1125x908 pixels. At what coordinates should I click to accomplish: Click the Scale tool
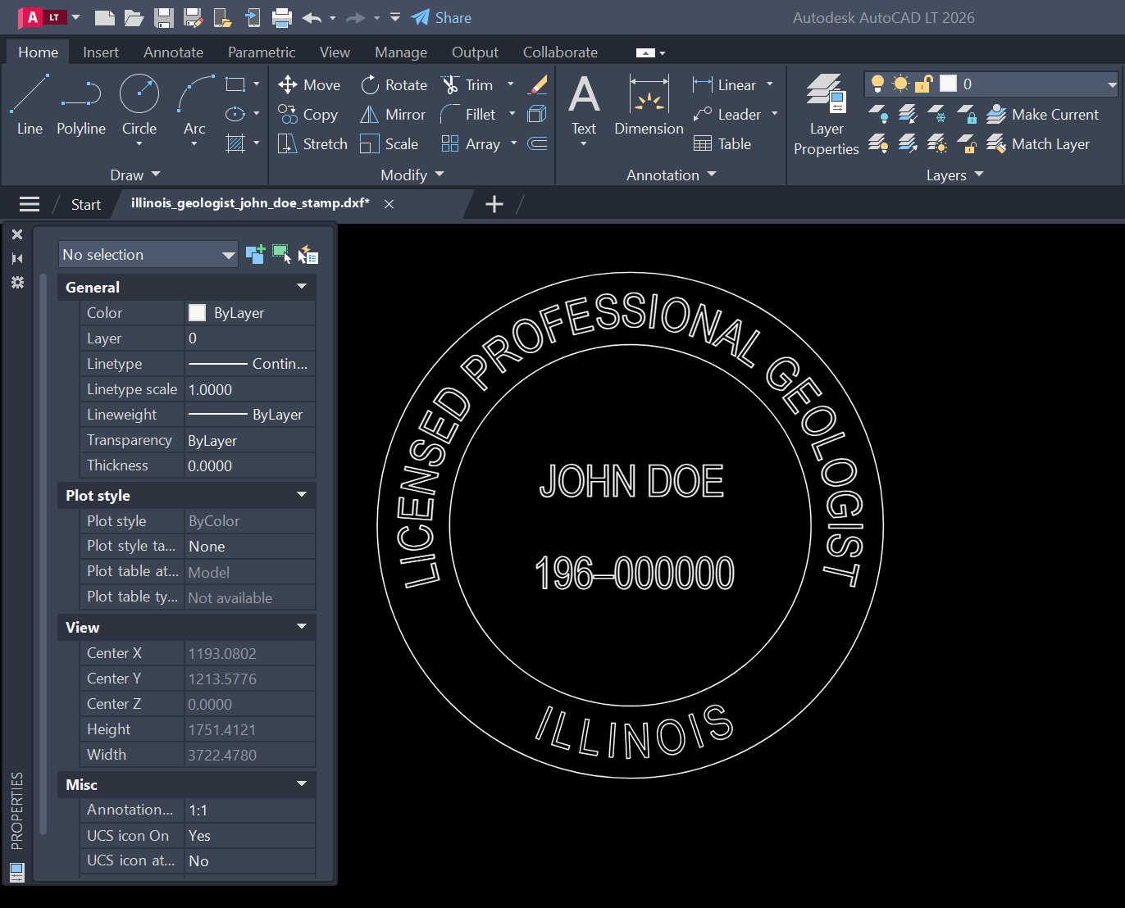pyautogui.click(x=389, y=143)
